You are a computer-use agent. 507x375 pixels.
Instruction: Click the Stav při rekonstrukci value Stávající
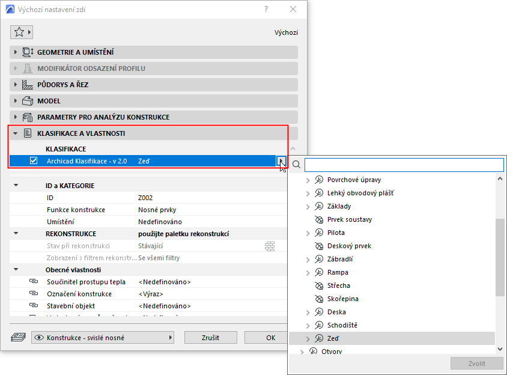coord(150,246)
